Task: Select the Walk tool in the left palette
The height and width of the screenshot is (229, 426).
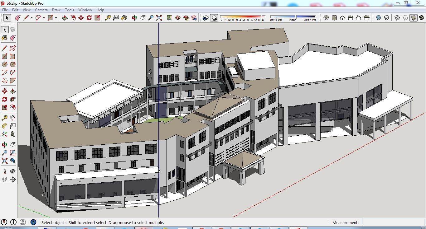Action: 5,179
